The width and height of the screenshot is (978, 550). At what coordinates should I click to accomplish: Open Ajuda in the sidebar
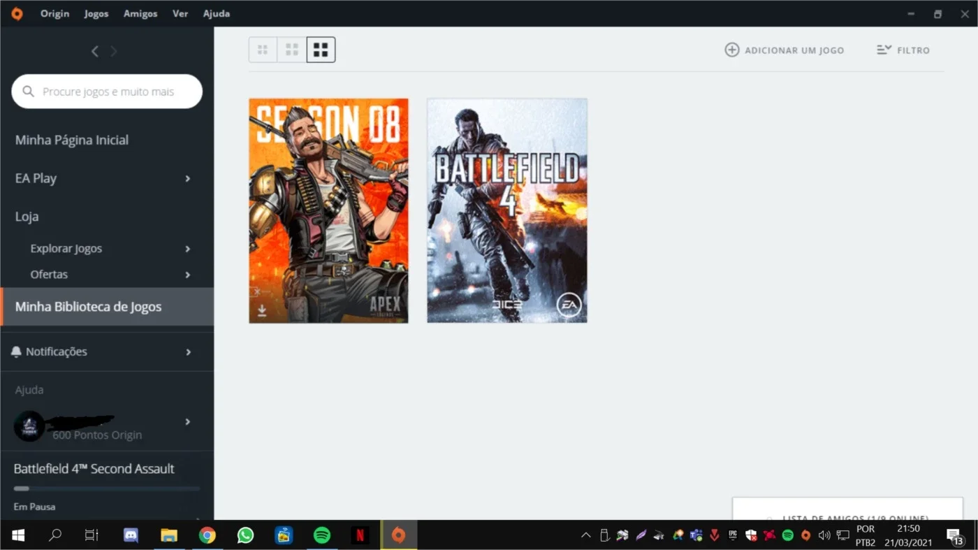29,390
